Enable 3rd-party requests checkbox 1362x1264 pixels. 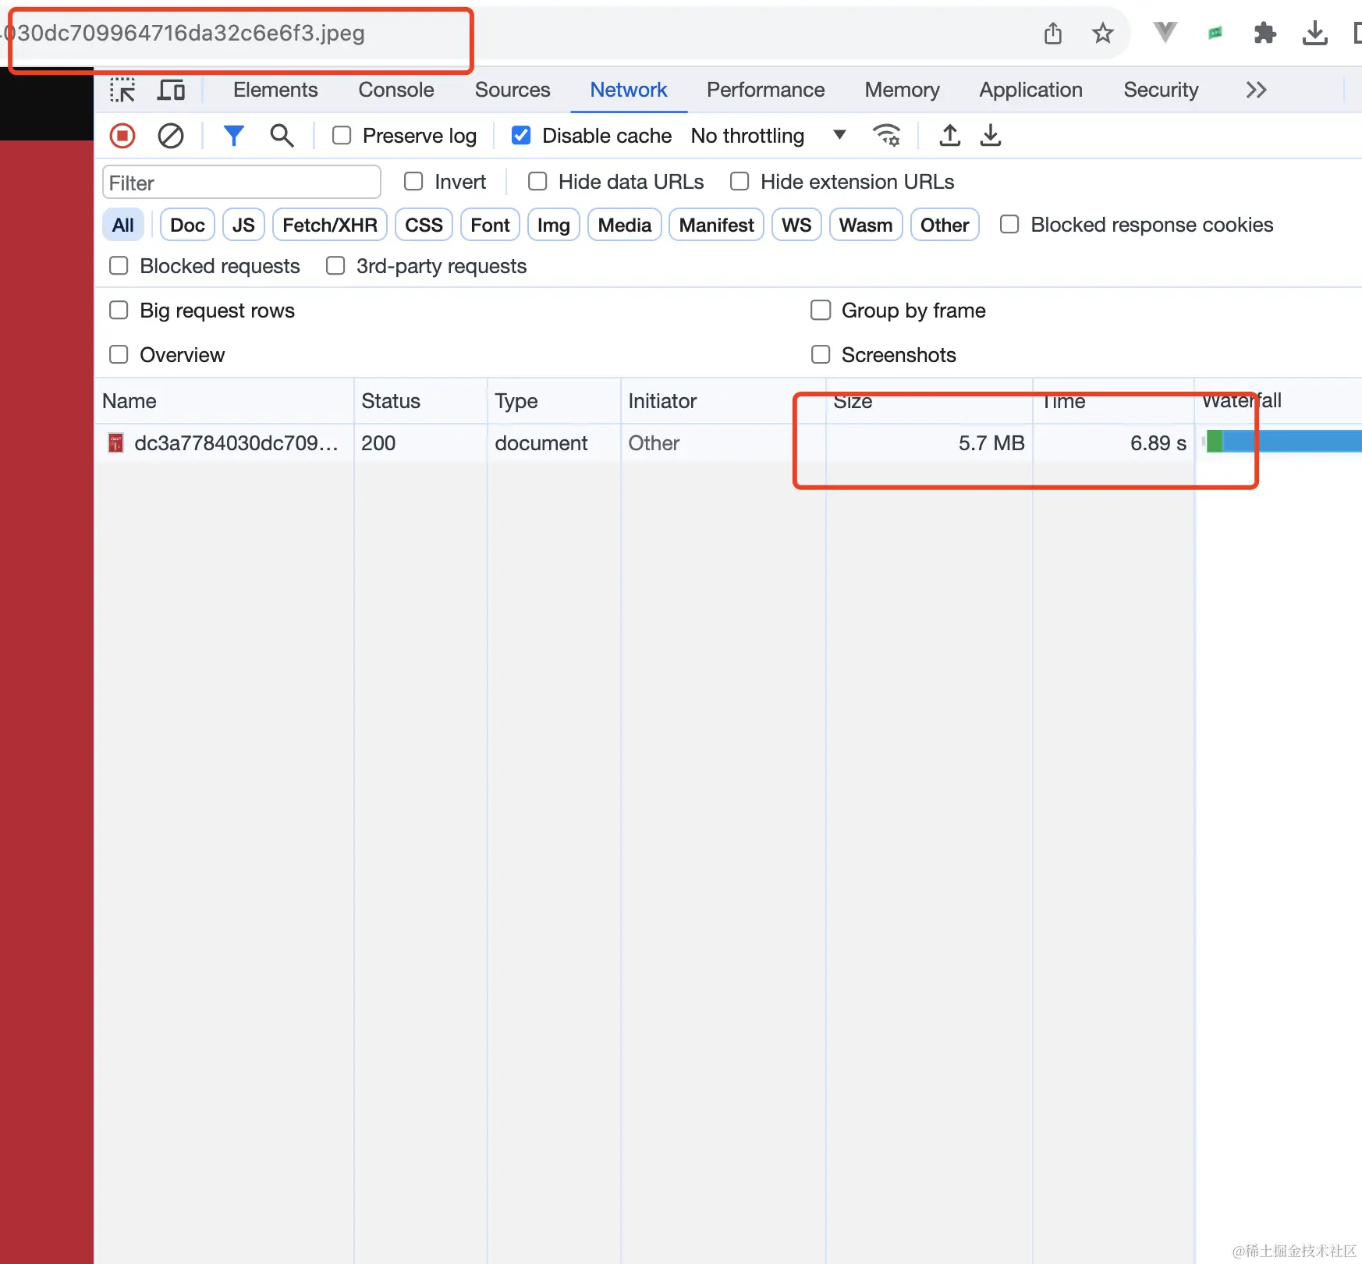[x=335, y=266]
